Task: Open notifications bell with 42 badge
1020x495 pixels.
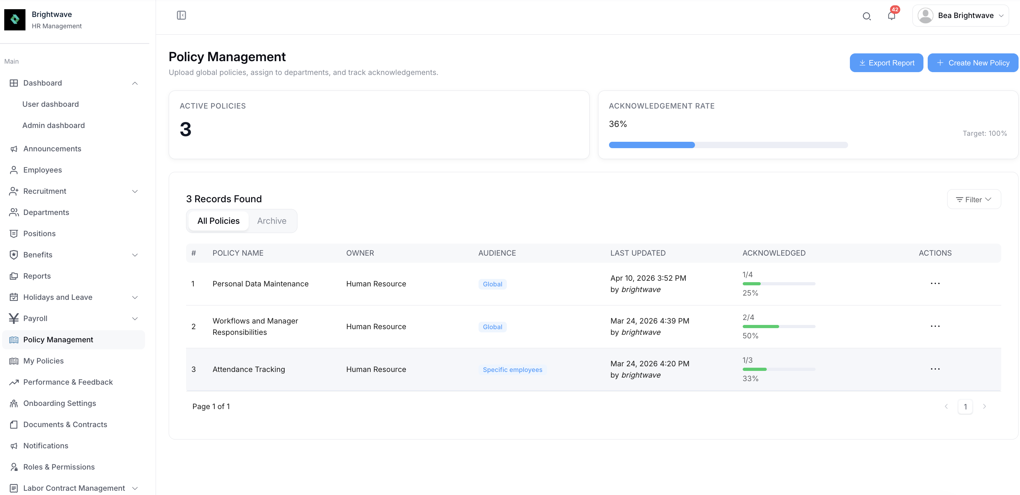Action: click(891, 16)
